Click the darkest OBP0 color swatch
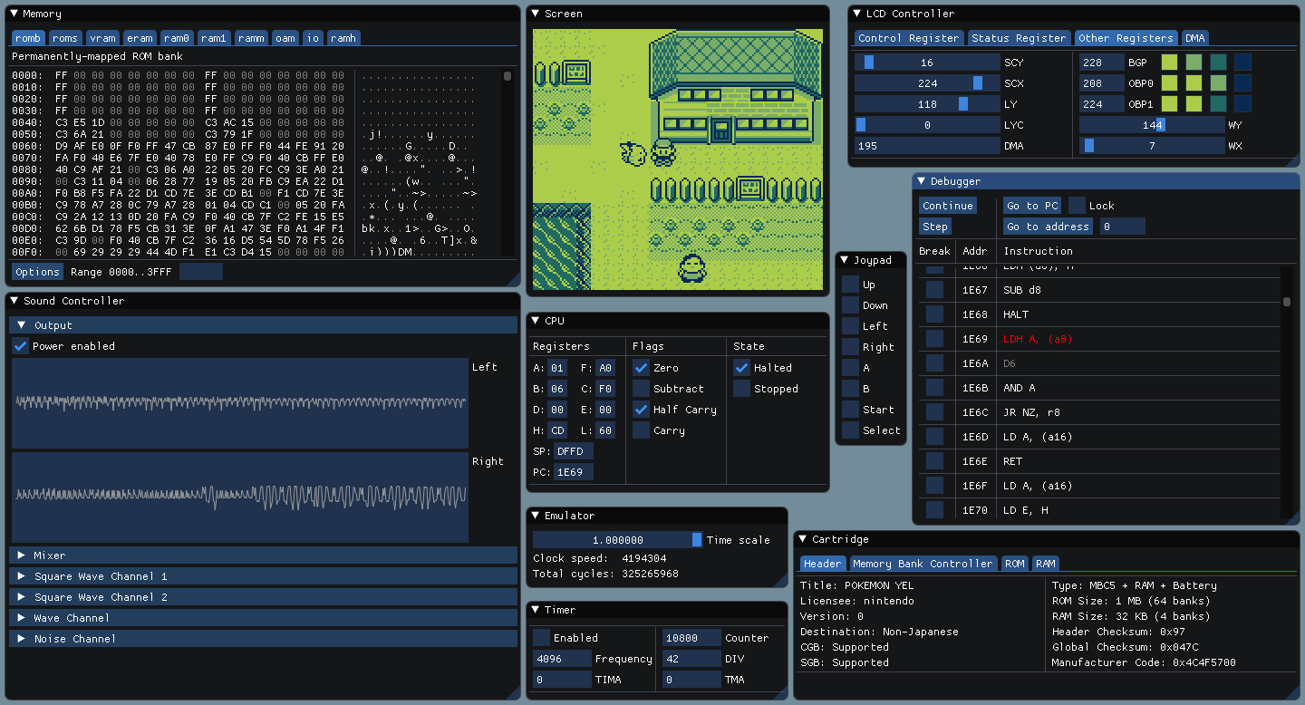Viewport: 1305px width, 705px height. (x=1242, y=83)
